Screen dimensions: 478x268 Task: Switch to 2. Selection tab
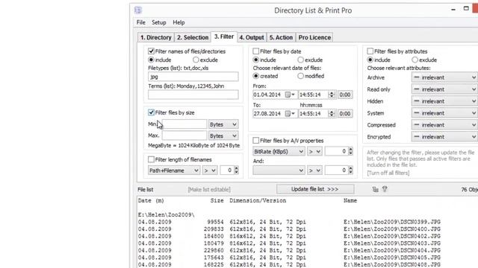[193, 37]
